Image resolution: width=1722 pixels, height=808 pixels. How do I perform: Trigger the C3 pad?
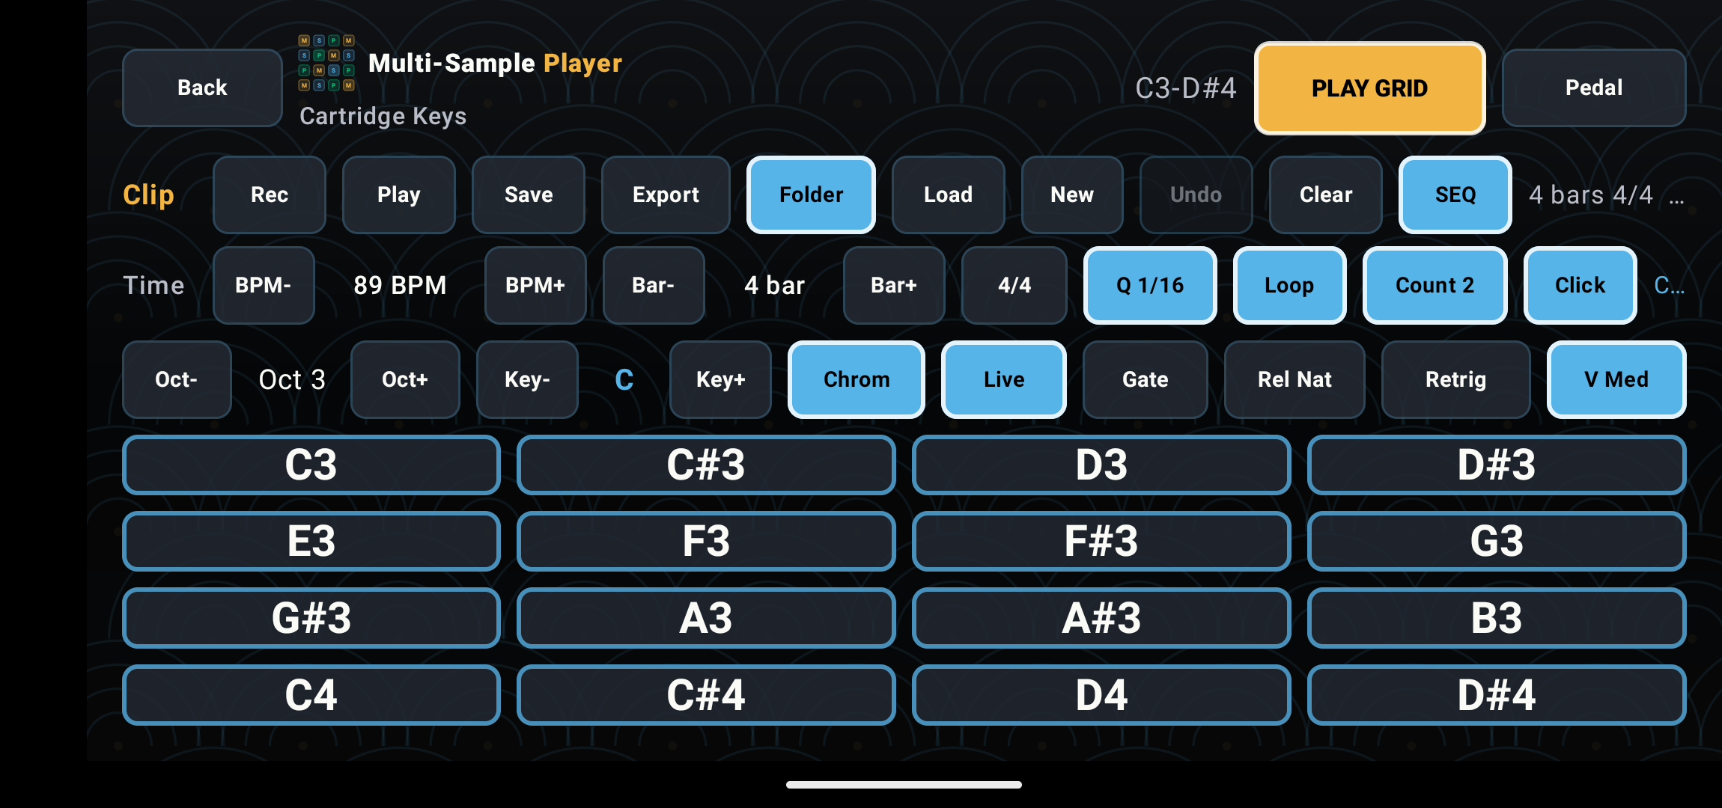(x=311, y=465)
